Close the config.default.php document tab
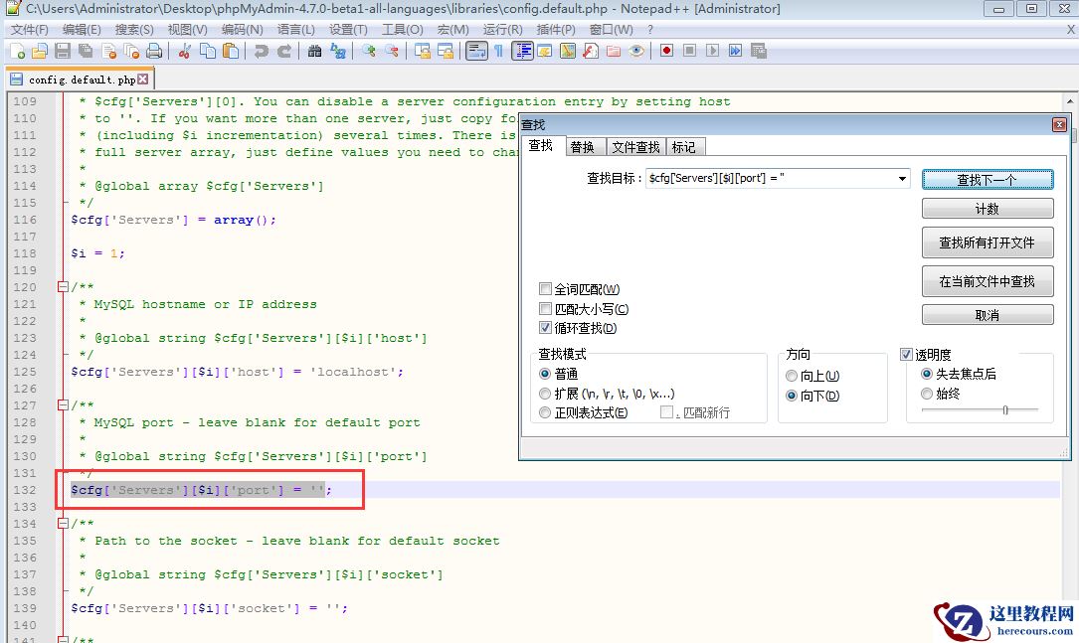1079x643 pixels. pos(142,80)
